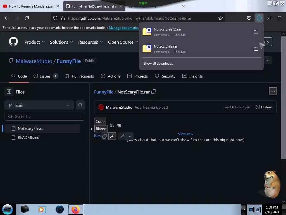Open the Pocket save icon
This screenshot has height=215, width=286.
pos(249,18)
